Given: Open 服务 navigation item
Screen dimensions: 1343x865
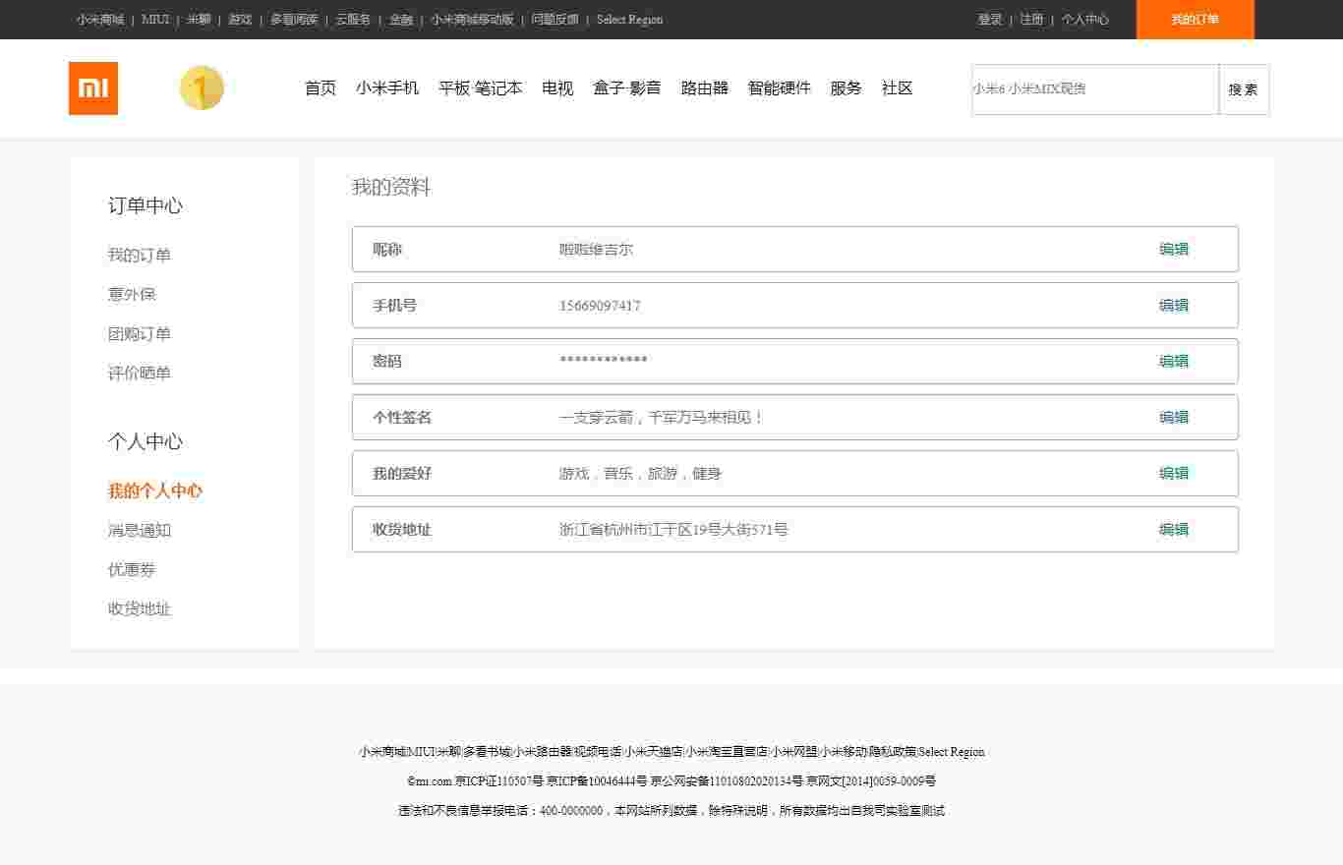Looking at the screenshot, I should [846, 88].
